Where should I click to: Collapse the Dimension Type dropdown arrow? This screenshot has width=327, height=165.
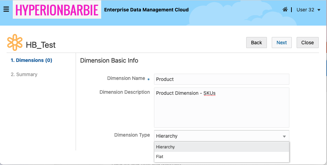[x=284, y=136]
